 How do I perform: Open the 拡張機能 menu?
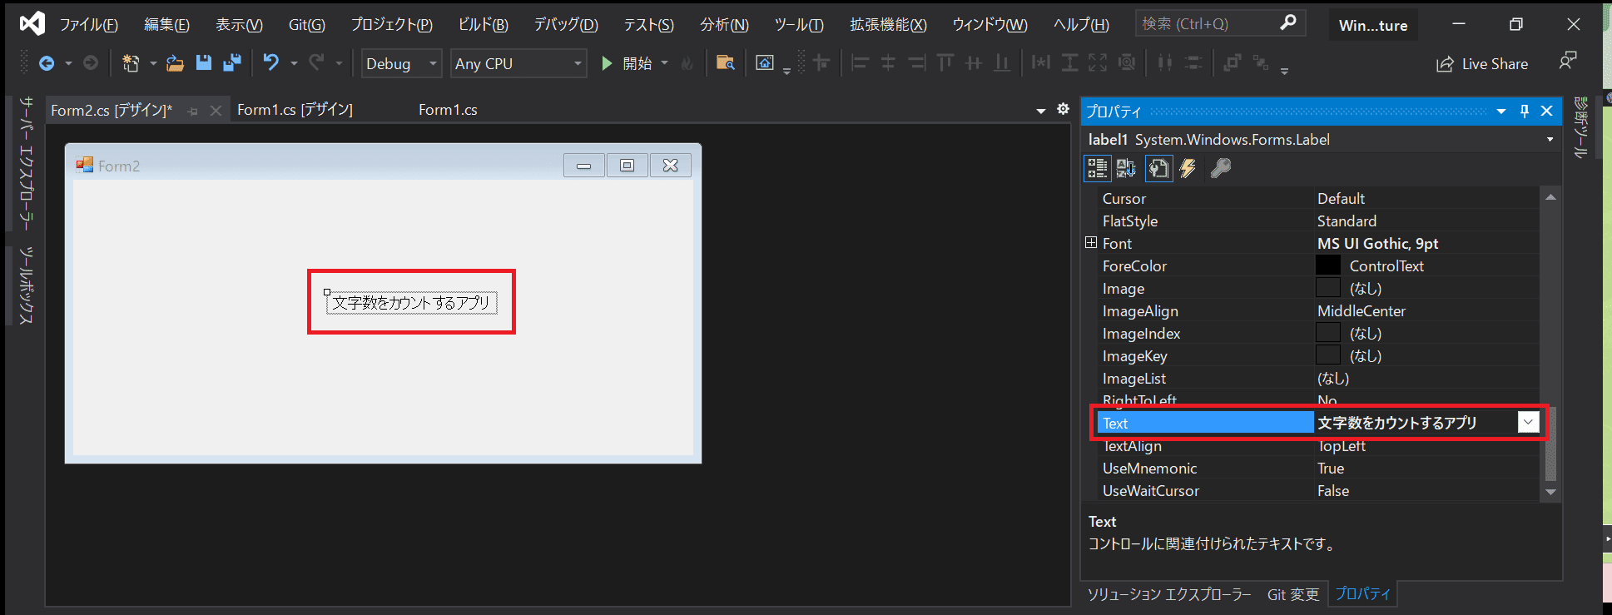point(888,24)
